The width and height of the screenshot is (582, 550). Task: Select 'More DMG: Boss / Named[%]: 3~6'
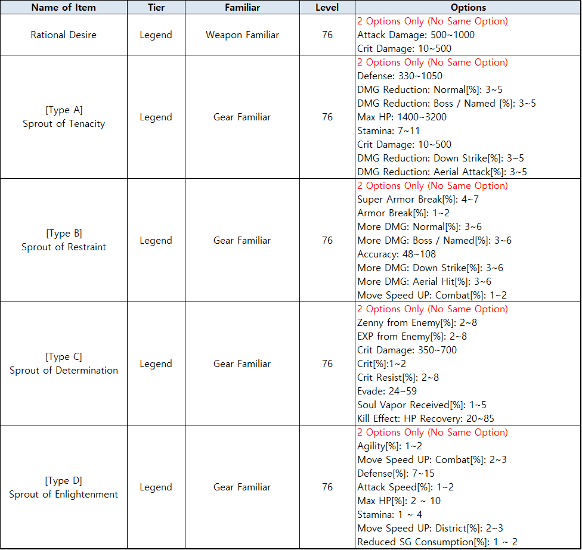click(x=434, y=241)
